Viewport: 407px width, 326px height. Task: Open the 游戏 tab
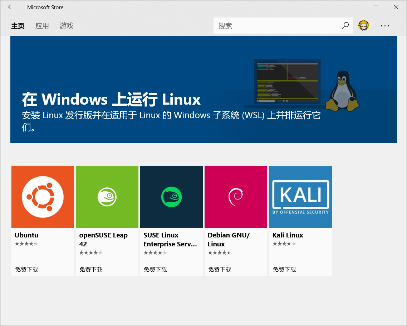66,26
